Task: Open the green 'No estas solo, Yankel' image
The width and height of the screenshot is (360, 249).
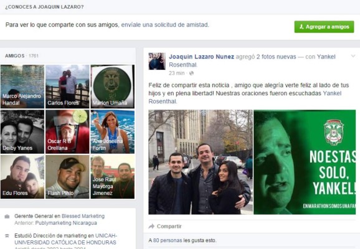Action: pyautogui.click(x=305, y=162)
